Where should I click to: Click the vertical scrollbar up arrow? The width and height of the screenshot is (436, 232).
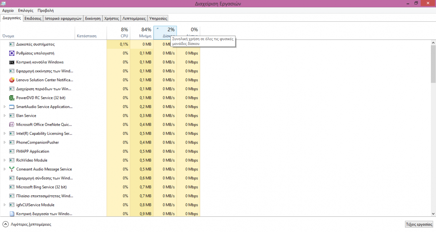click(433, 43)
